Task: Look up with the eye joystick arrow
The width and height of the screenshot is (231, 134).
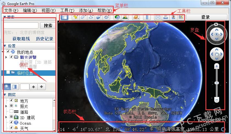Action: point(216,30)
